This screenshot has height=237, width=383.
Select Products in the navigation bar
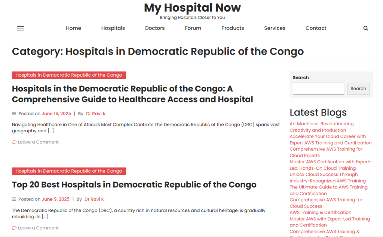233,28
